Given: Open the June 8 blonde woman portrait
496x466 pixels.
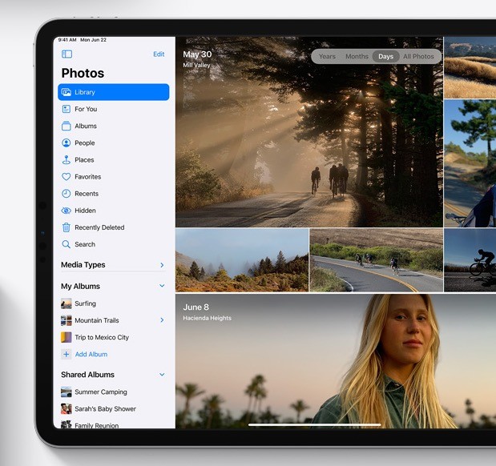Looking at the screenshot, I should [336, 361].
